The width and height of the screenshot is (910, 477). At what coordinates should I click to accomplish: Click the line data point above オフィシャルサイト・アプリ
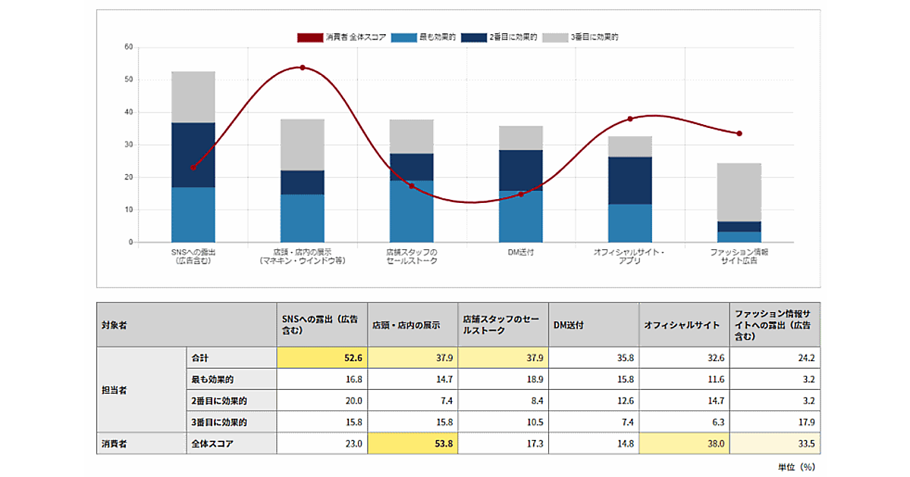pos(630,119)
